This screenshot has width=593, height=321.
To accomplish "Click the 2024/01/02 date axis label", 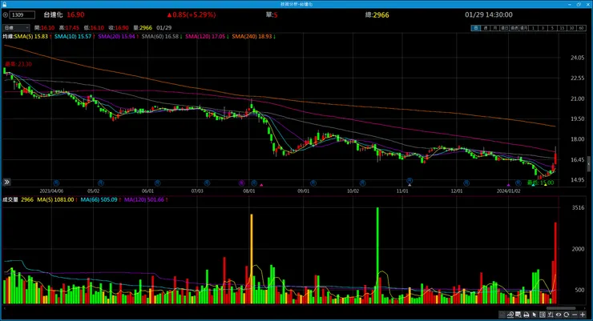I will point(508,191).
